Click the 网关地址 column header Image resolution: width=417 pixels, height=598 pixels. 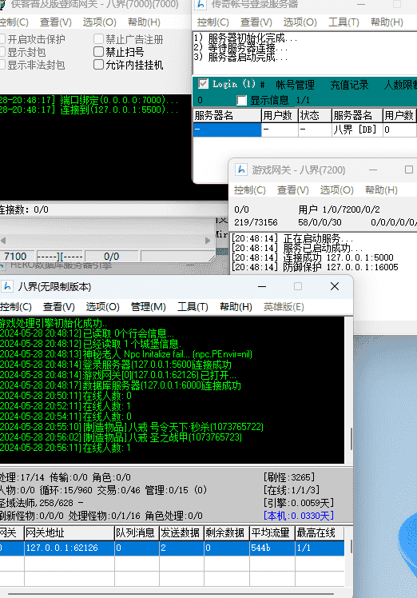69,532
